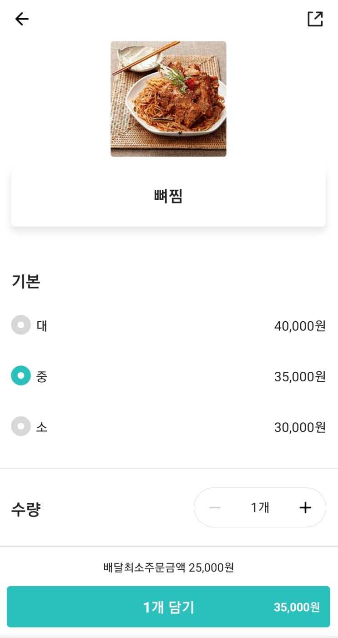Tap the share icon at top right
Screen dimensions: 338x638
click(x=315, y=19)
